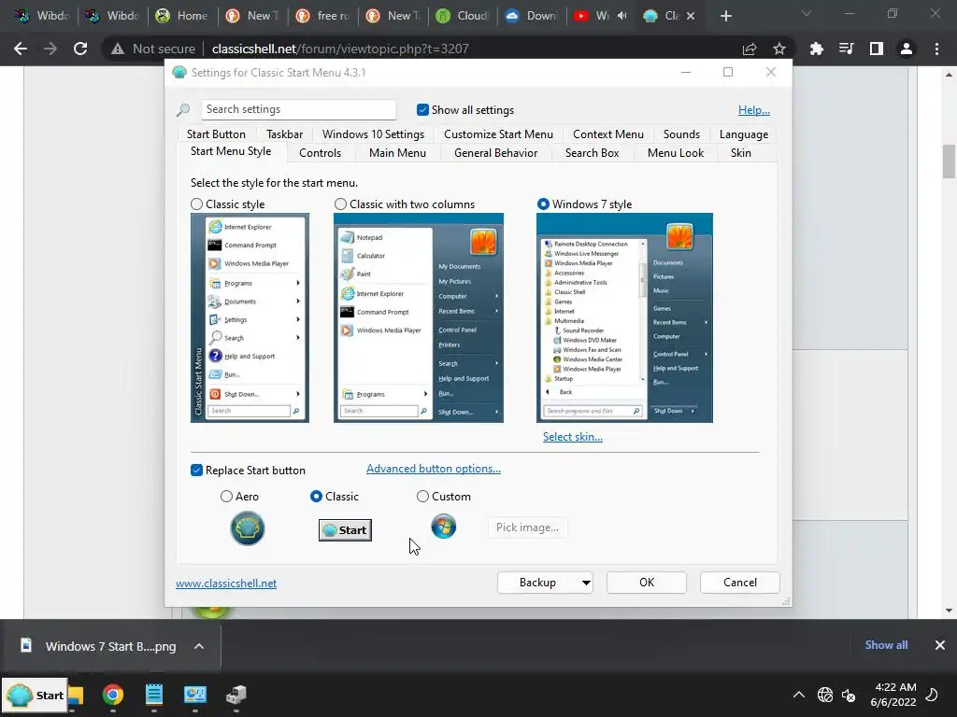Switch to the Start Button tab
This screenshot has width=957, height=717.
click(x=216, y=134)
